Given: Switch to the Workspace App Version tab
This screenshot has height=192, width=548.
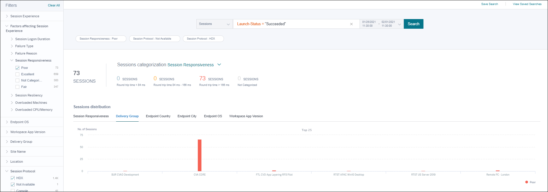Looking at the screenshot, I should [x=246, y=116].
